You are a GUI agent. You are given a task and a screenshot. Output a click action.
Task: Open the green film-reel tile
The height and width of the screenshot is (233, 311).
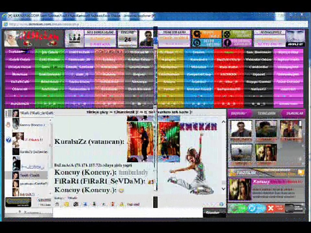click(237, 34)
